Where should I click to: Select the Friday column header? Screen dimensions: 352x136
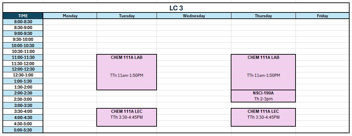(322, 16)
